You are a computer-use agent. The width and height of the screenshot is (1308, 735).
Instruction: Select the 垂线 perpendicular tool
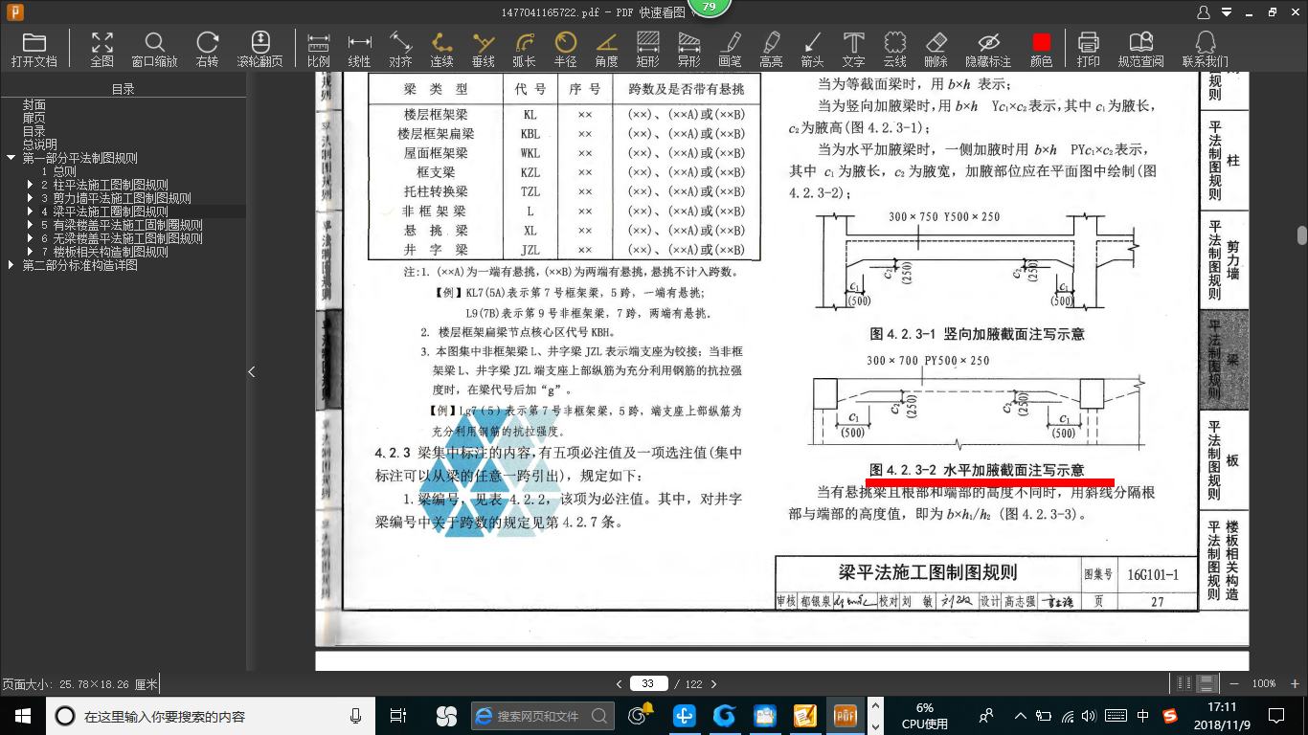(x=484, y=49)
